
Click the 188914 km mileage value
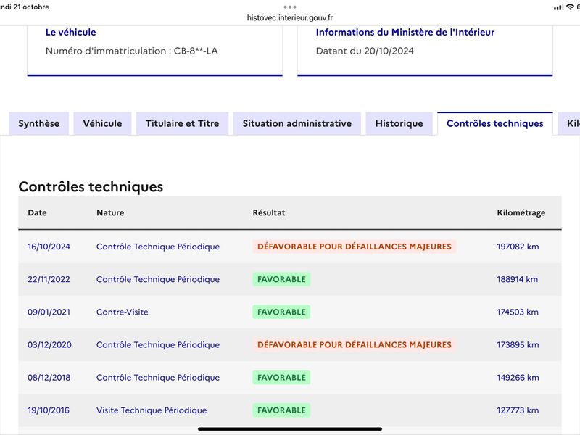(518, 279)
